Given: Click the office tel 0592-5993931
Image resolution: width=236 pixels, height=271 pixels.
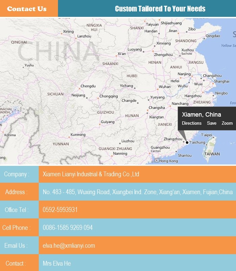Looking at the screenshot, I should (x=60, y=210).
